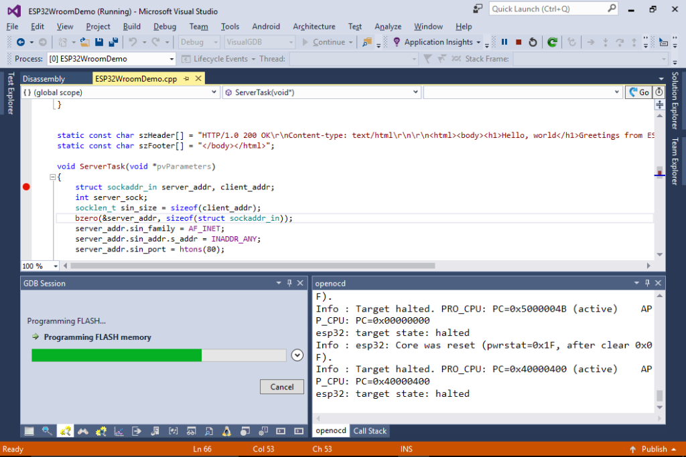The width and height of the screenshot is (686, 457).
Task: Collapse the ServerTask function body
Action: click(x=52, y=177)
